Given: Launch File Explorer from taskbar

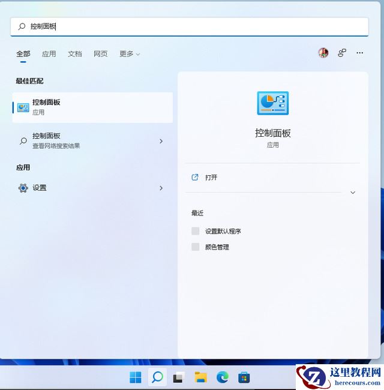Looking at the screenshot, I should click(x=201, y=377).
